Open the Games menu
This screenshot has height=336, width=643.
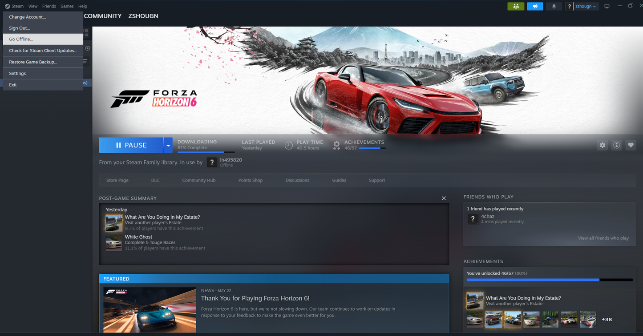67,6
